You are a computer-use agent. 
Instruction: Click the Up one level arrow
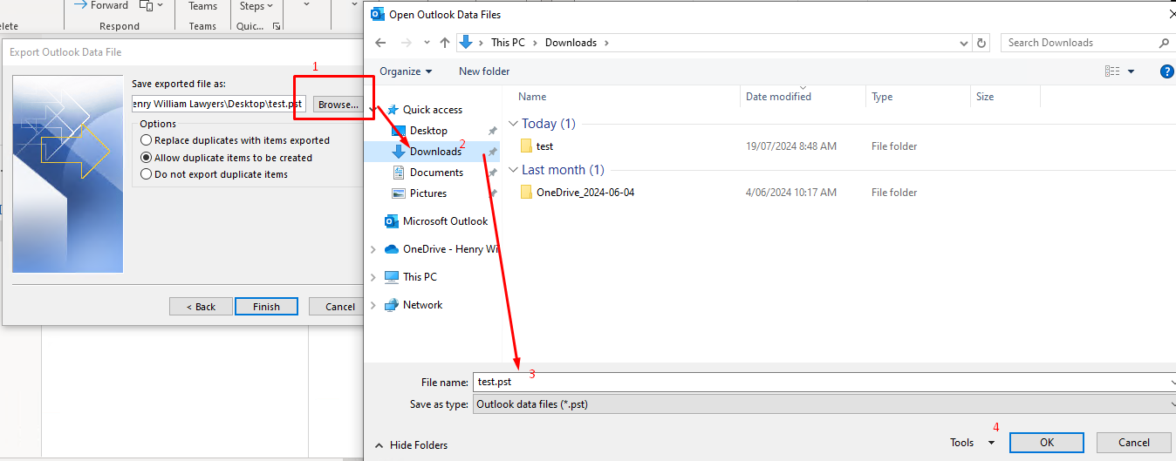(445, 43)
